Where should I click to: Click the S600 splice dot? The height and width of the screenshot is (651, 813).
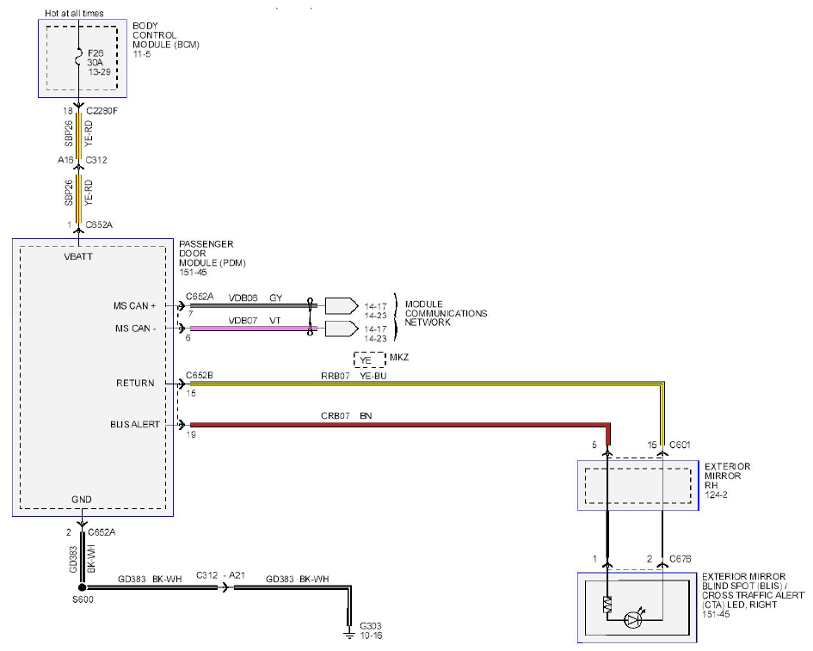coord(82,587)
